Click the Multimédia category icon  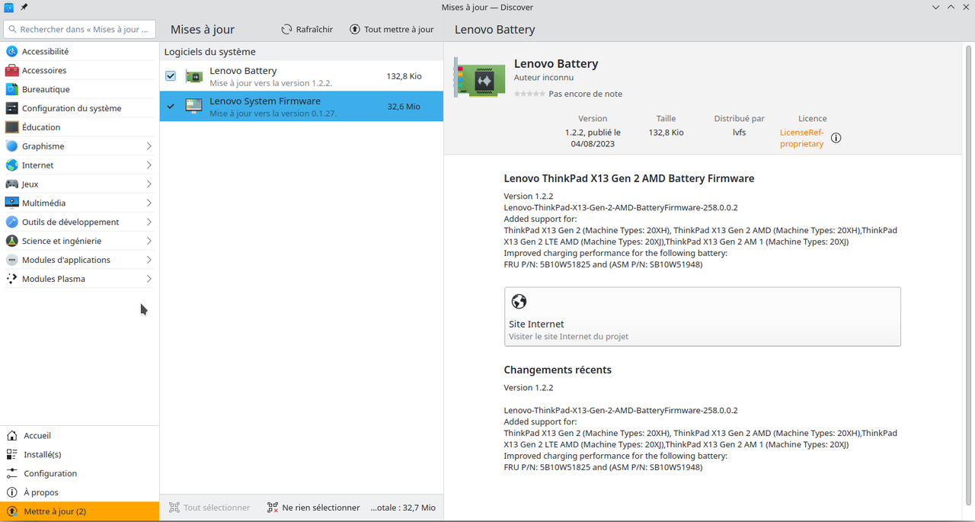(x=11, y=203)
